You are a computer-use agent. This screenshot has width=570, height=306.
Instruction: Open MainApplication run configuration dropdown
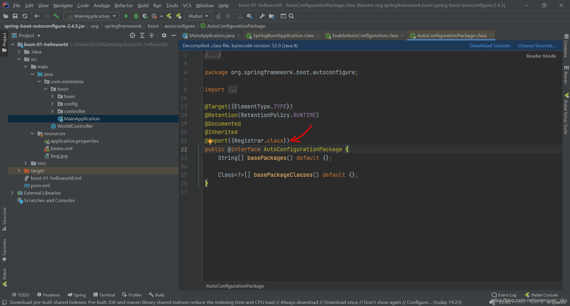point(91,16)
